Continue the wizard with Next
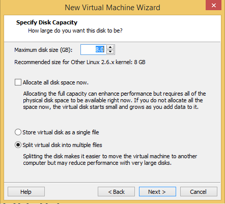 157,192
